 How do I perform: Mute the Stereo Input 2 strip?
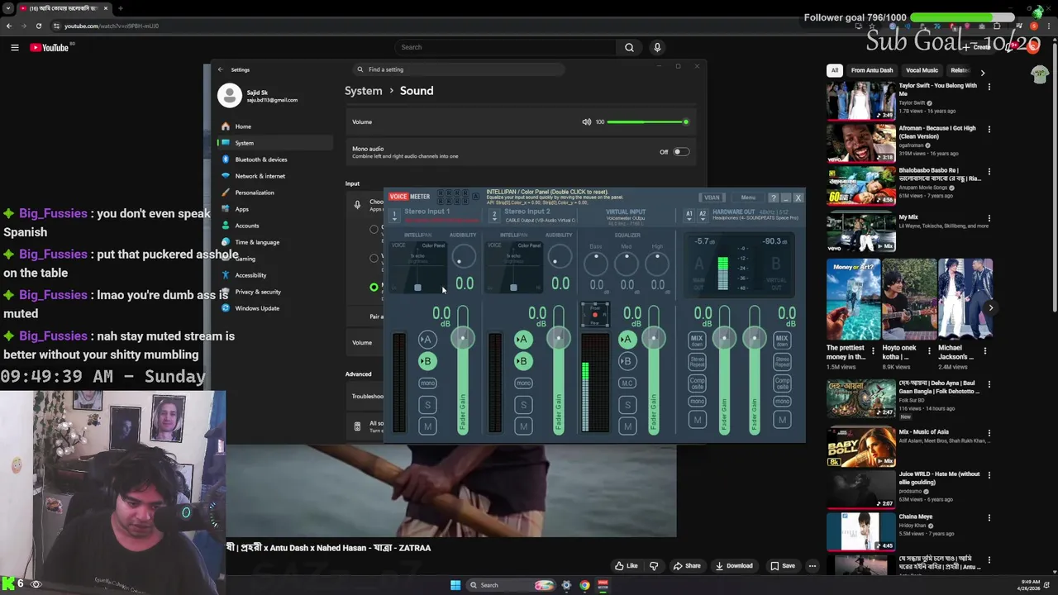523,426
